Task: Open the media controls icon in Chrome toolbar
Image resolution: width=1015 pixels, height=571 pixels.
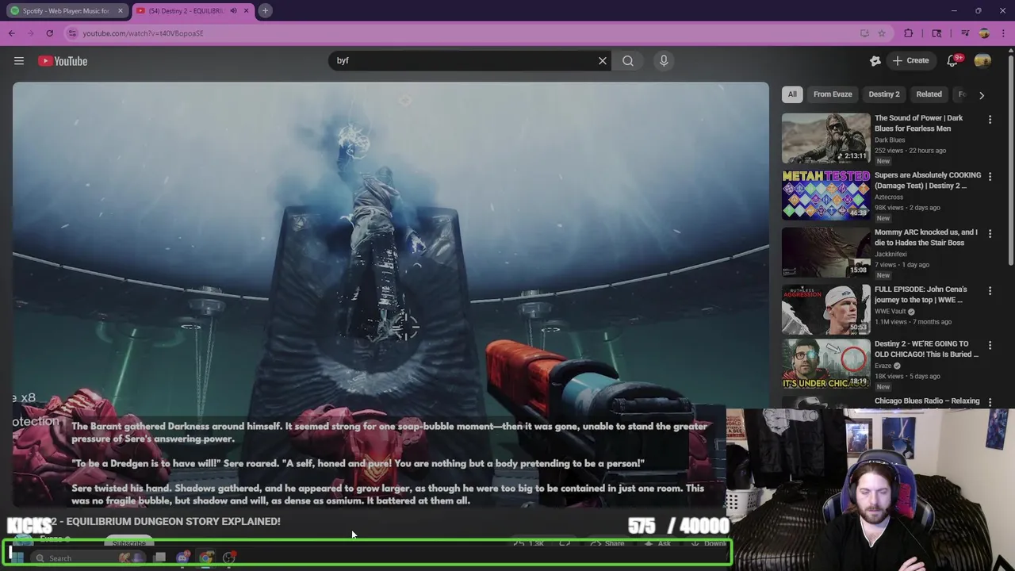Action: [x=965, y=33]
